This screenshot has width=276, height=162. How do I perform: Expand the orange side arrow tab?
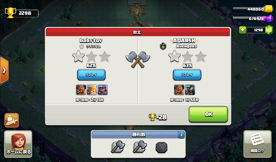(x=4, y=71)
